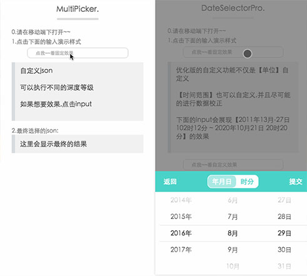Select 2014年 in the year column
Viewport: 307px width, 276px height.
click(x=181, y=200)
